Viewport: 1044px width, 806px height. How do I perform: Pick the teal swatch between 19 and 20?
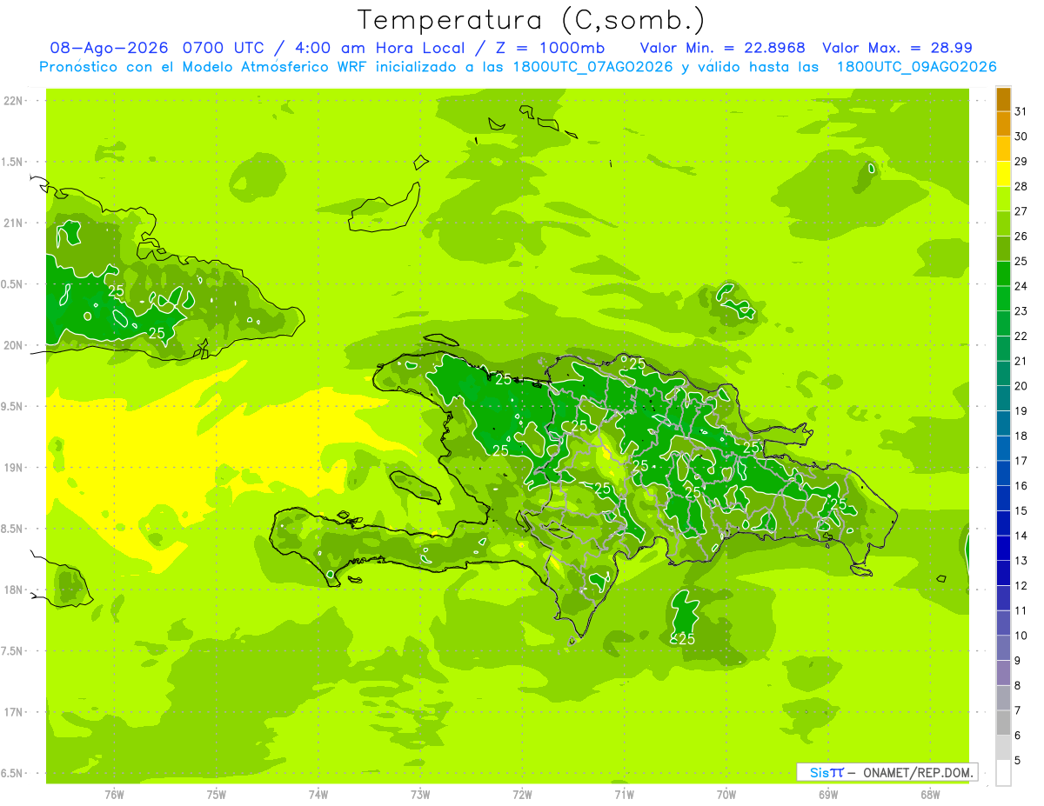tap(1003, 398)
